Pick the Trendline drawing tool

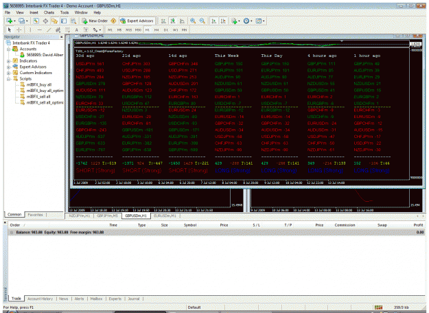pos(49,30)
